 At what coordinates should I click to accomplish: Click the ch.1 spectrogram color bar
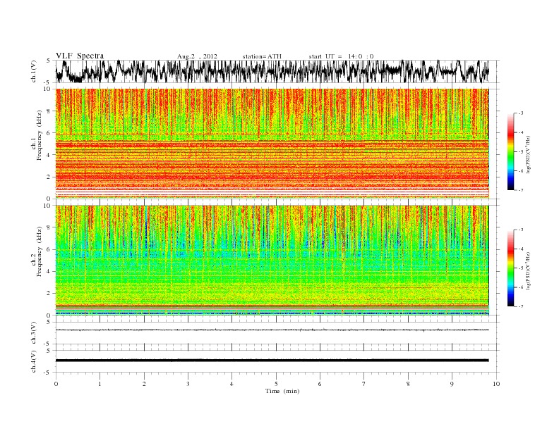click(x=510, y=151)
